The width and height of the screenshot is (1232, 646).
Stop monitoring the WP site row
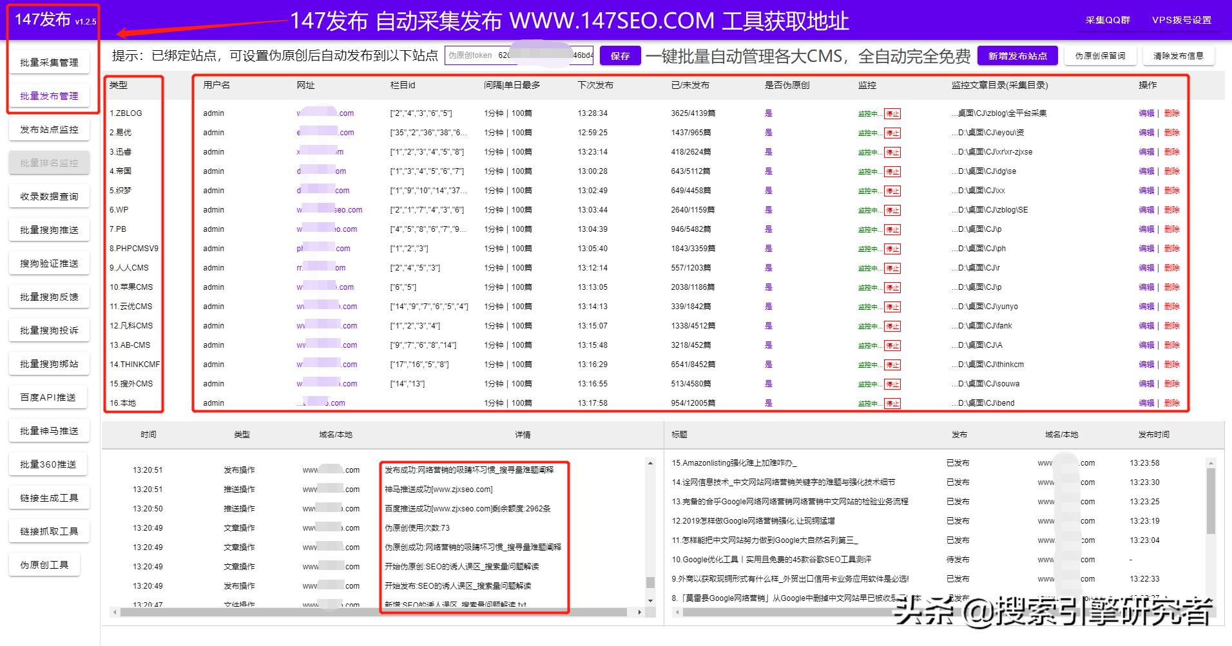point(891,209)
